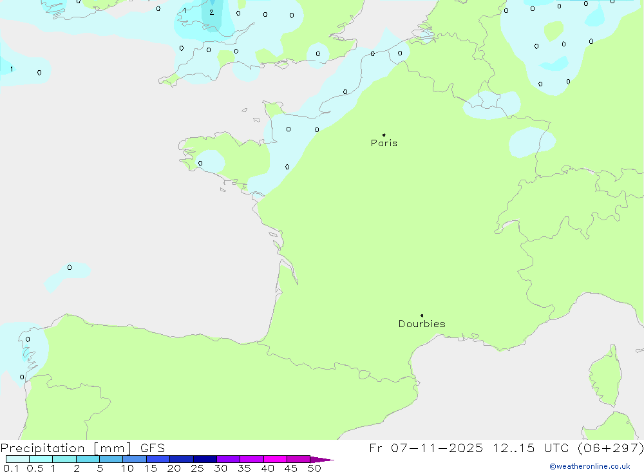Select the Dourbies label text

422,324
